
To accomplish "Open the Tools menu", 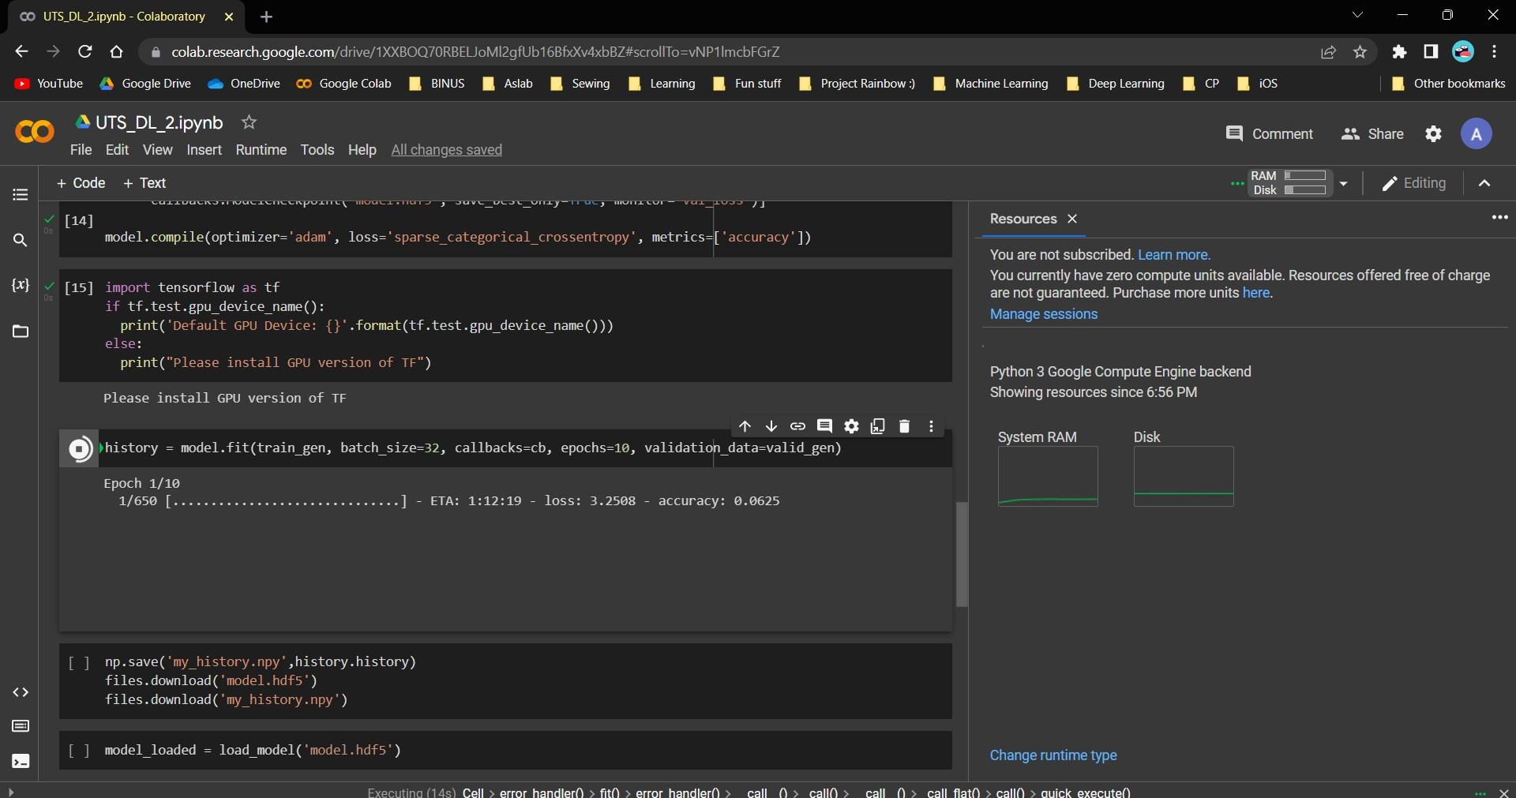I will 317,150.
